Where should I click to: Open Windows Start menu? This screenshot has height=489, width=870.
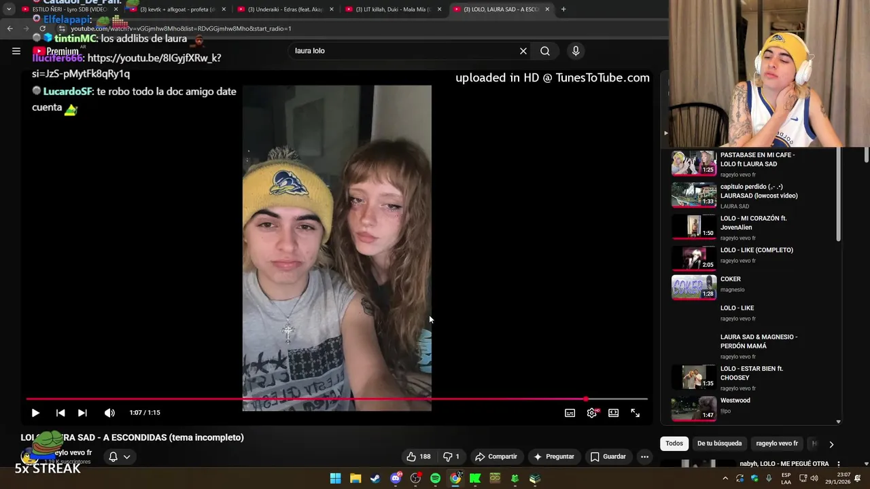click(335, 479)
